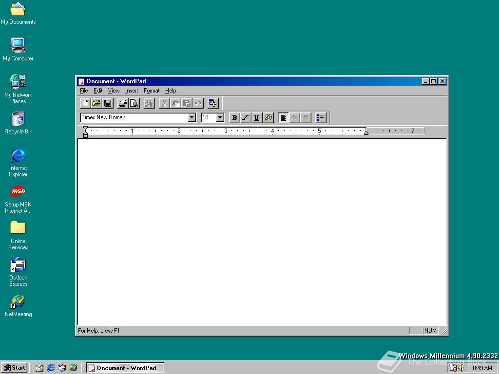Enable bulleted list formatting
The width and height of the screenshot is (499, 374).
click(320, 117)
